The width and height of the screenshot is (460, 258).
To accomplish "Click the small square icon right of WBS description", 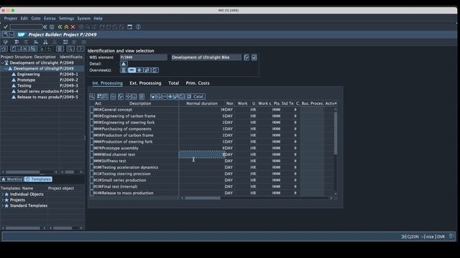I will click(254, 57).
